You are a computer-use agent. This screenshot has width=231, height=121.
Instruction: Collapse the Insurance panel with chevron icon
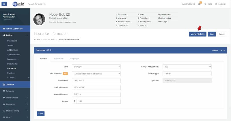[x=221, y=50]
